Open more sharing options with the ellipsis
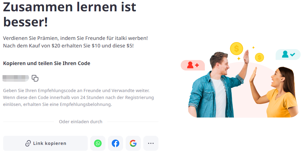Image resolution: width=303 pixels, height=154 pixels. pyautogui.click(x=151, y=143)
